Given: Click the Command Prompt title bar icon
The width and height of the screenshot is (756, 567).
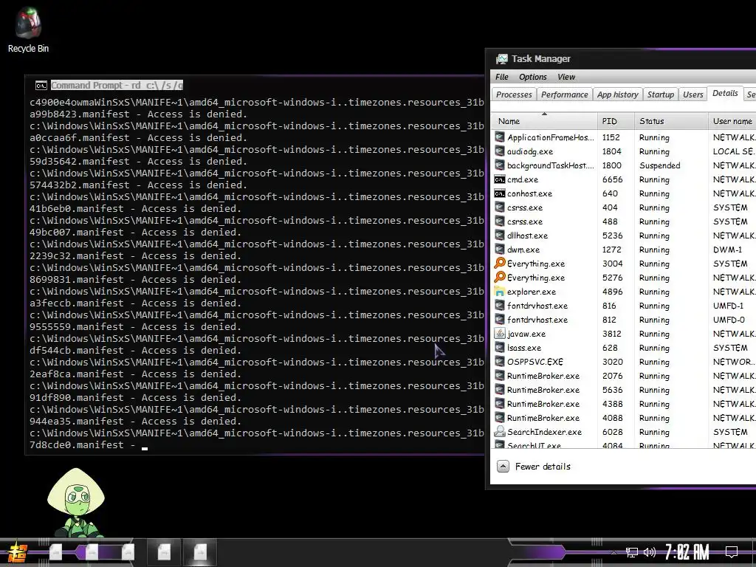Looking at the screenshot, I should pos(41,86).
